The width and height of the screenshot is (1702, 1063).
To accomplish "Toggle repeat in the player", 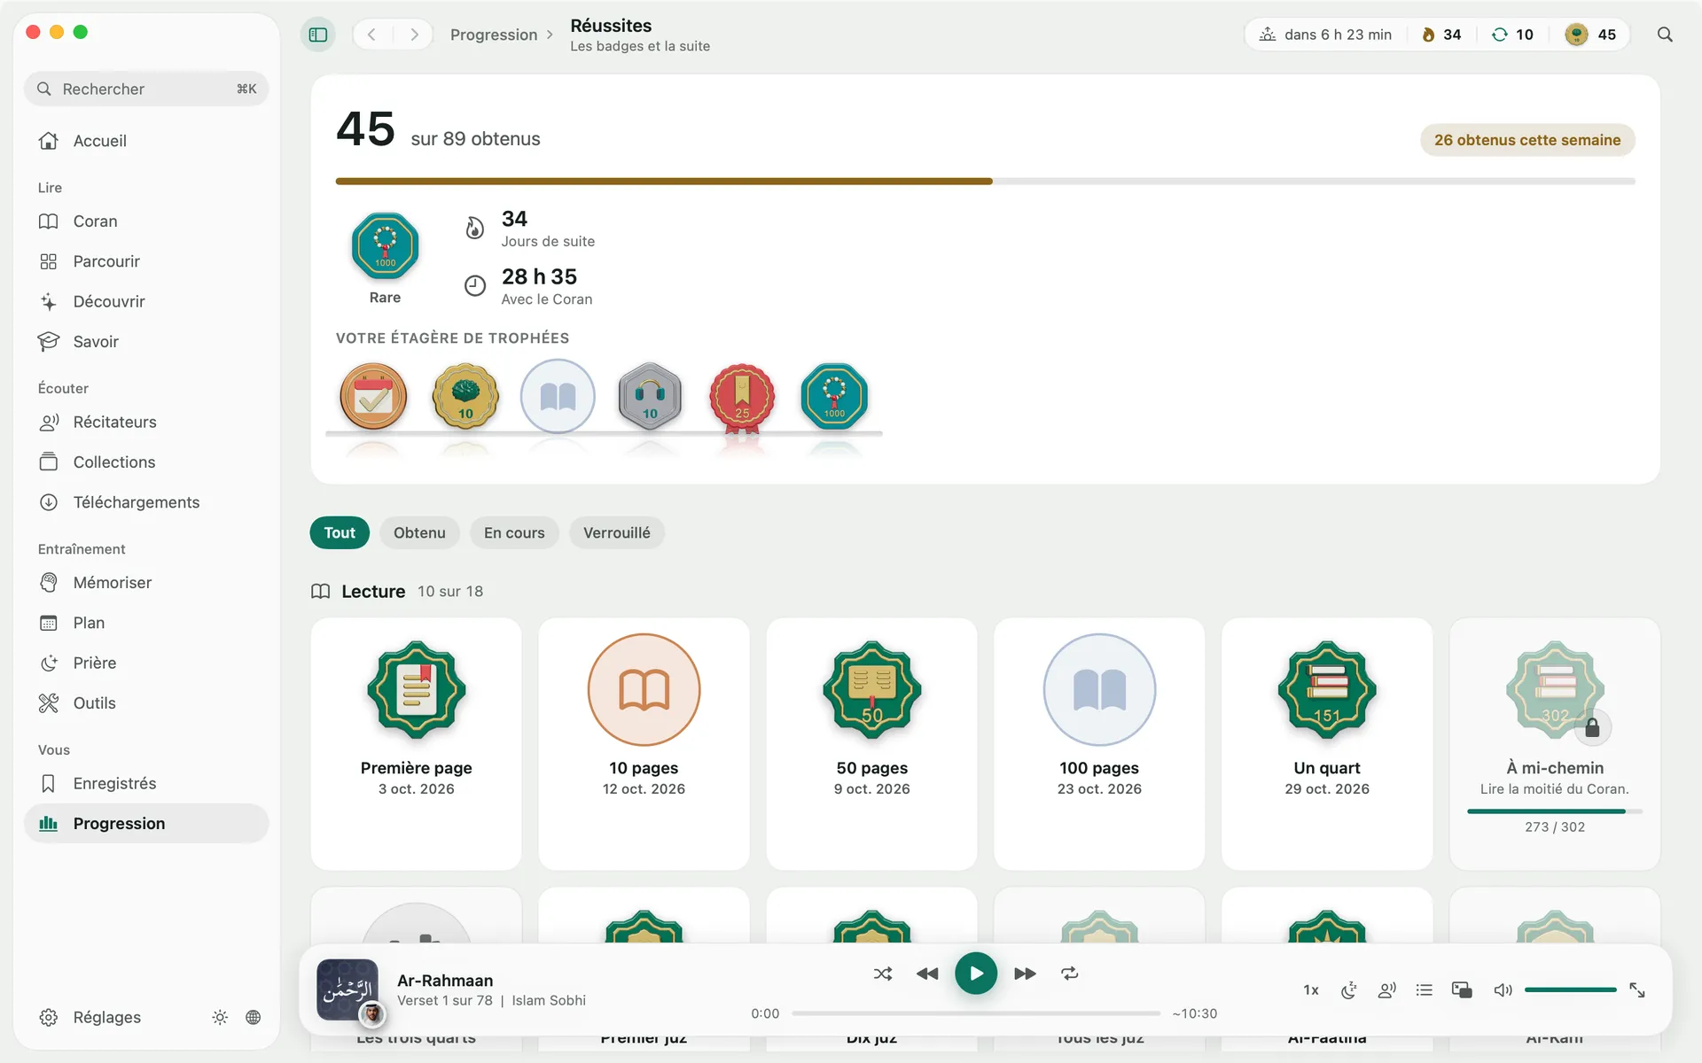I will [x=1070, y=974].
